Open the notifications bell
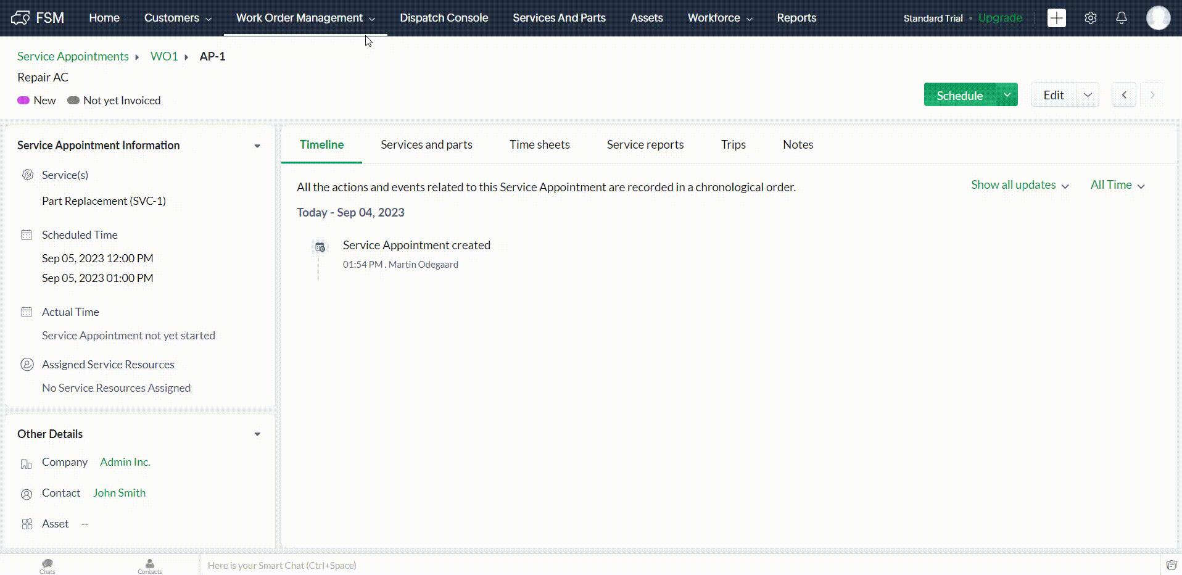The image size is (1182, 575). pyautogui.click(x=1121, y=18)
